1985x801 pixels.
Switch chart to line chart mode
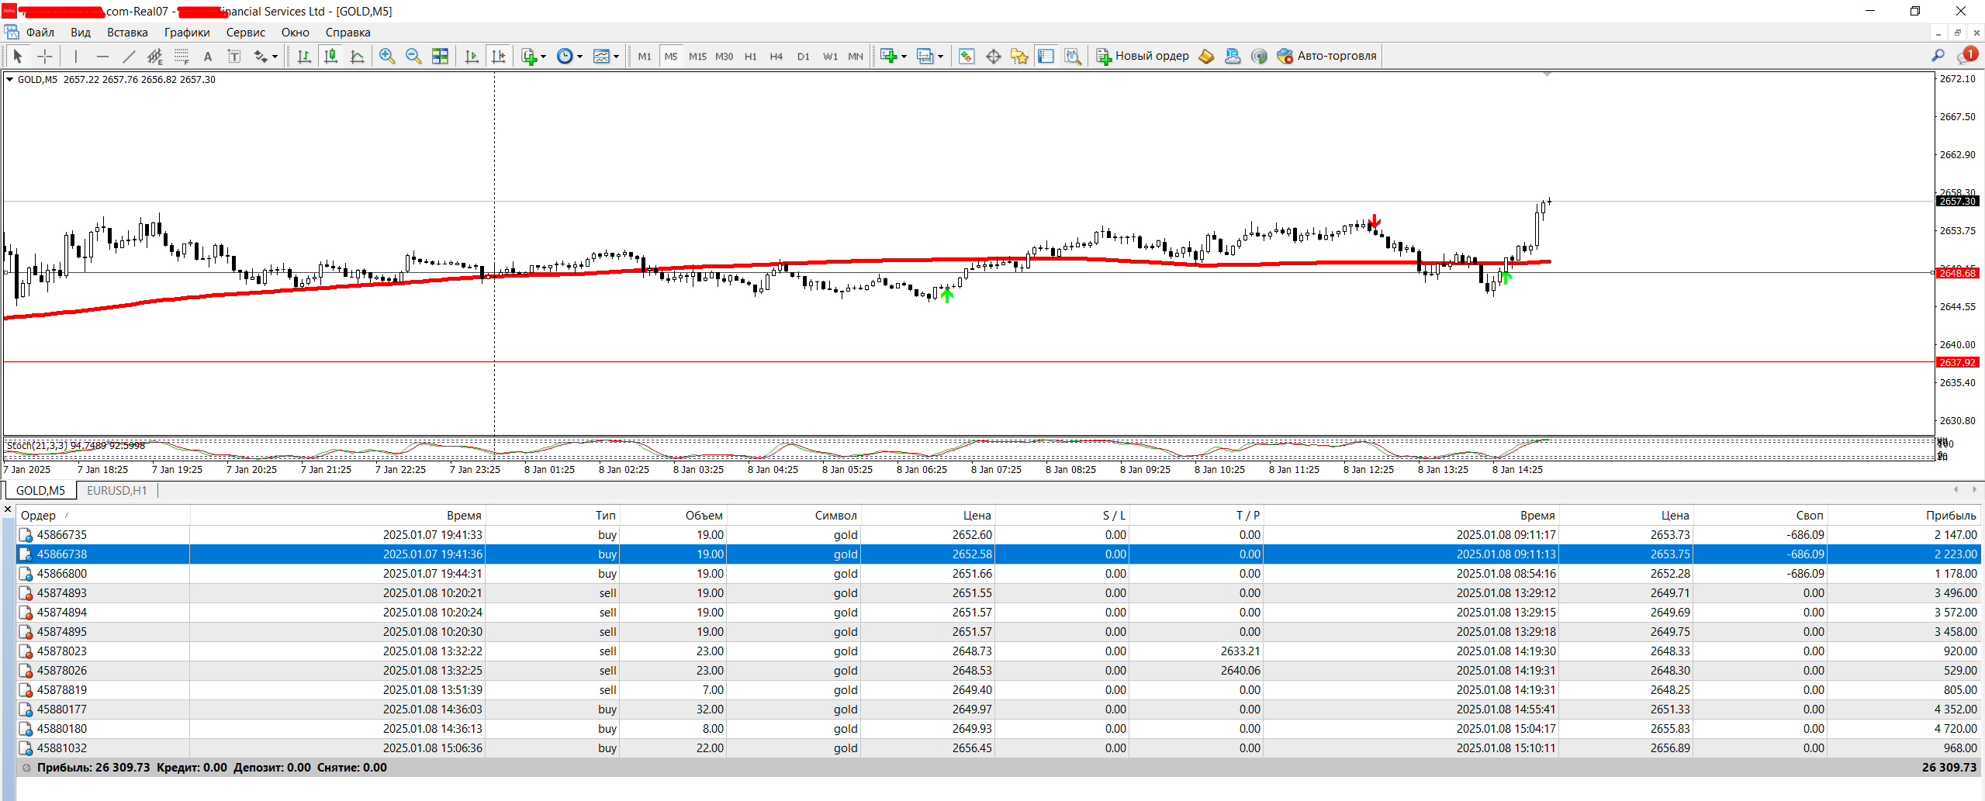coord(358,56)
